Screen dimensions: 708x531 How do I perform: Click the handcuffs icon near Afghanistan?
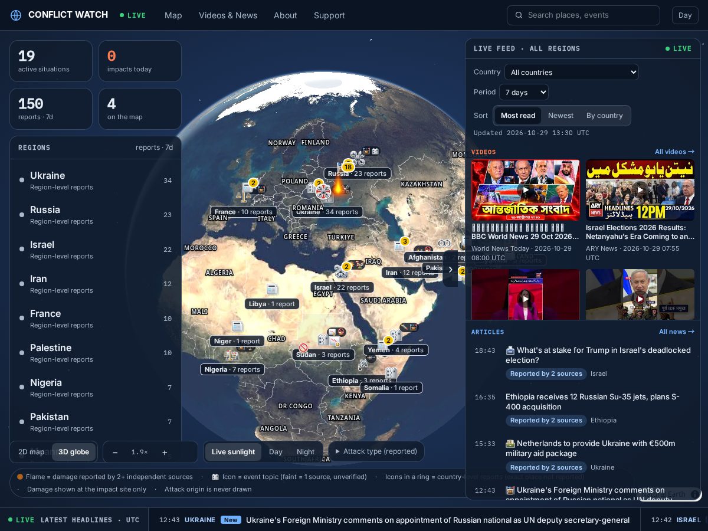click(444, 243)
